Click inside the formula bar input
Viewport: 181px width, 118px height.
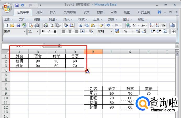pyautogui.click(x=118, y=46)
